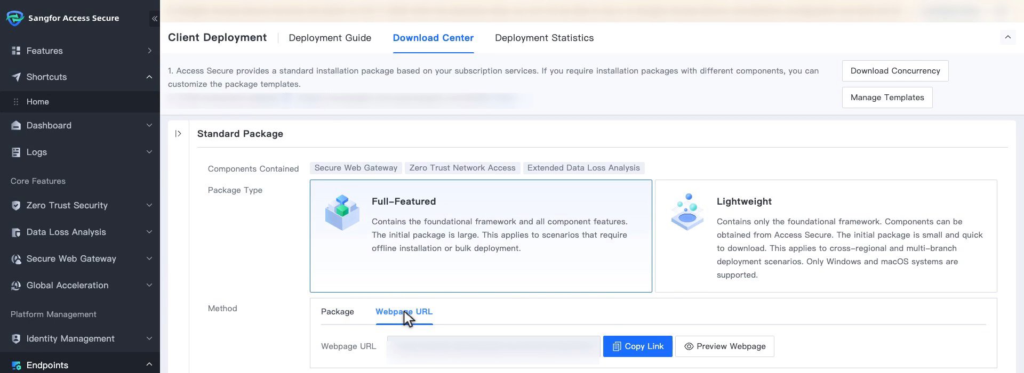Click the Endpoints icon in sidebar

[x=16, y=365]
